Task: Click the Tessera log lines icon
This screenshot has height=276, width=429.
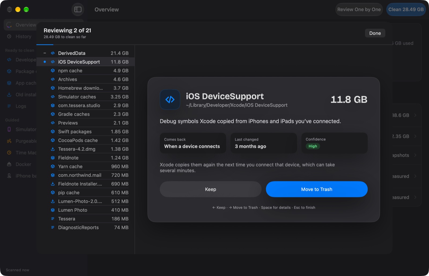Action: coord(53,219)
